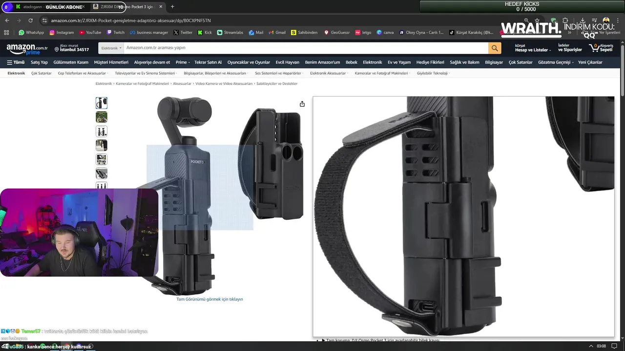Open the Gmail bookmark
Image resolution: width=625 pixels, height=351 pixels.
[277, 33]
